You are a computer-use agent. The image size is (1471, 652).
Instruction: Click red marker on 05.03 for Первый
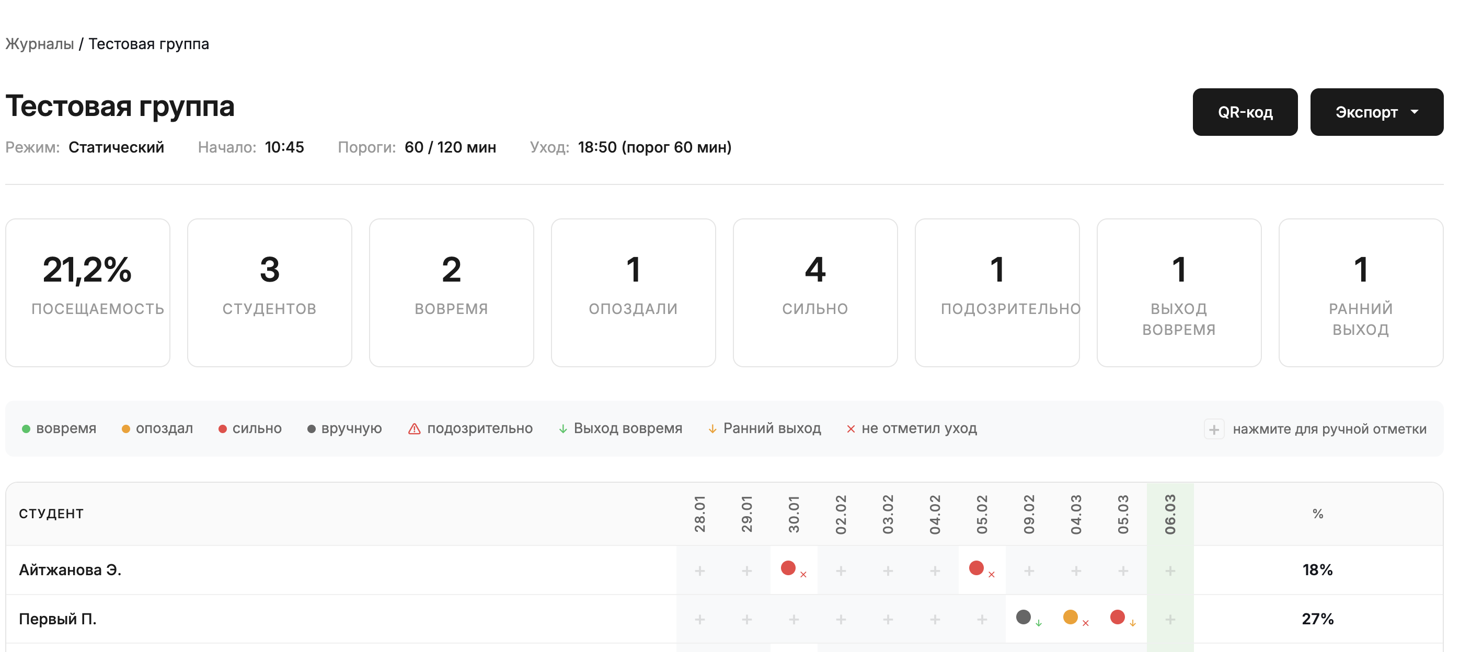tap(1118, 616)
